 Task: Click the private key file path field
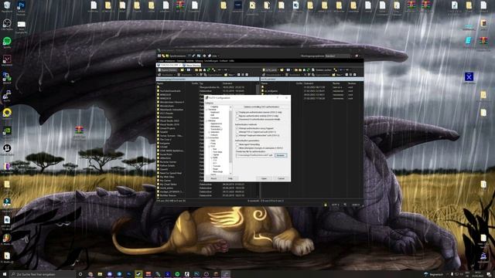(x=254, y=155)
